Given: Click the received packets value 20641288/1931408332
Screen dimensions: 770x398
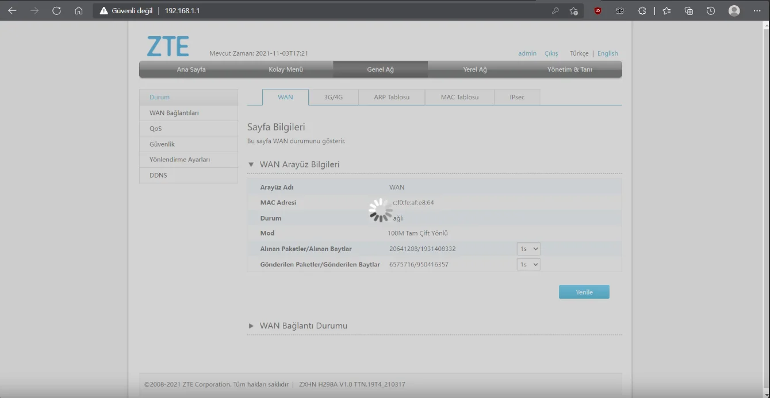Looking at the screenshot, I should coord(423,249).
